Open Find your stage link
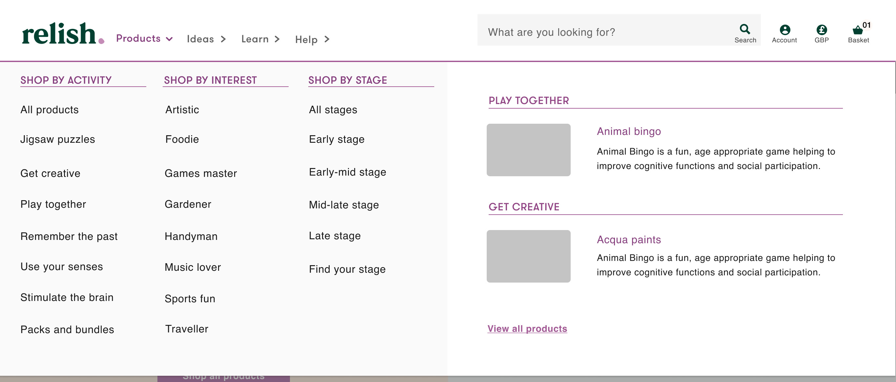Image resolution: width=896 pixels, height=382 pixels. (347, 269)
